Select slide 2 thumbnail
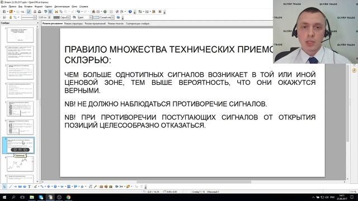Image resolution: width=358 pixels, height=201 pixels. [x=20, y=54]
